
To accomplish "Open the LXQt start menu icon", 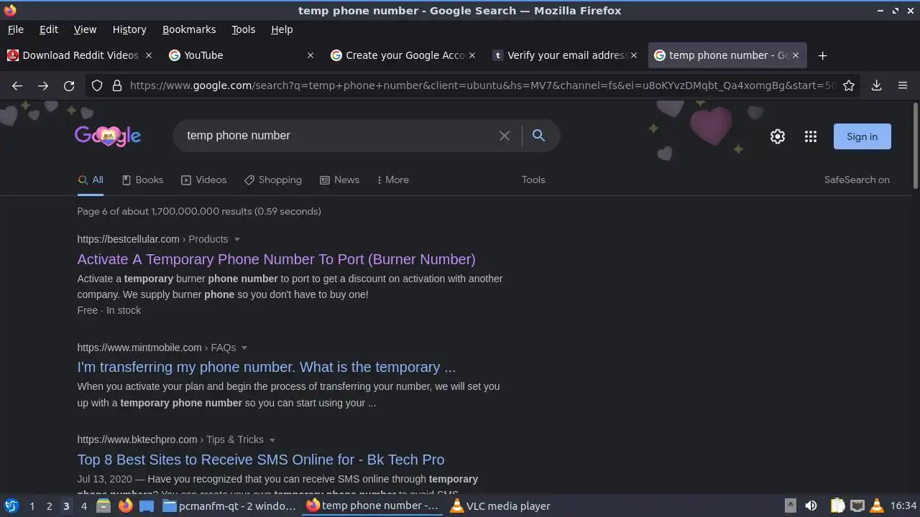I will 11,506.
